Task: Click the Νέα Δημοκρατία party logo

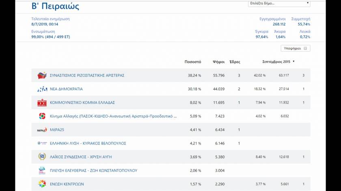Action: click(42, 89)
